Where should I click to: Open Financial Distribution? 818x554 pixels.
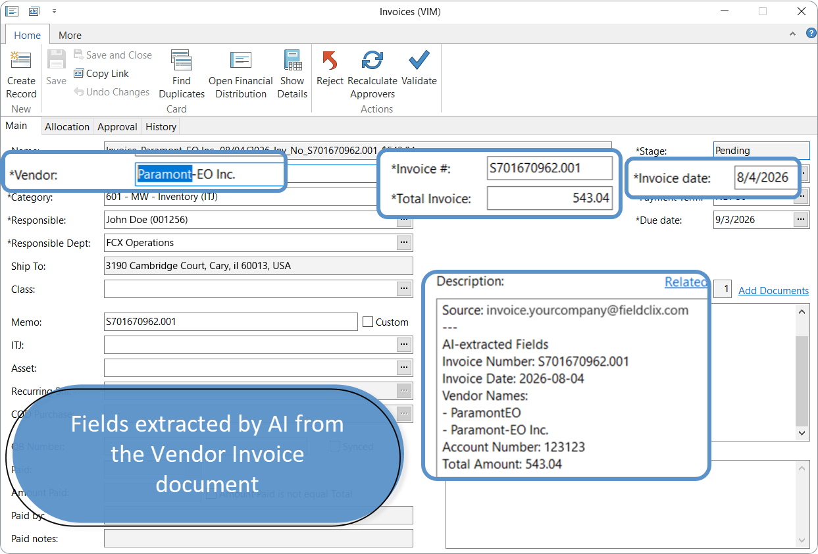click(x=241, y=74)
